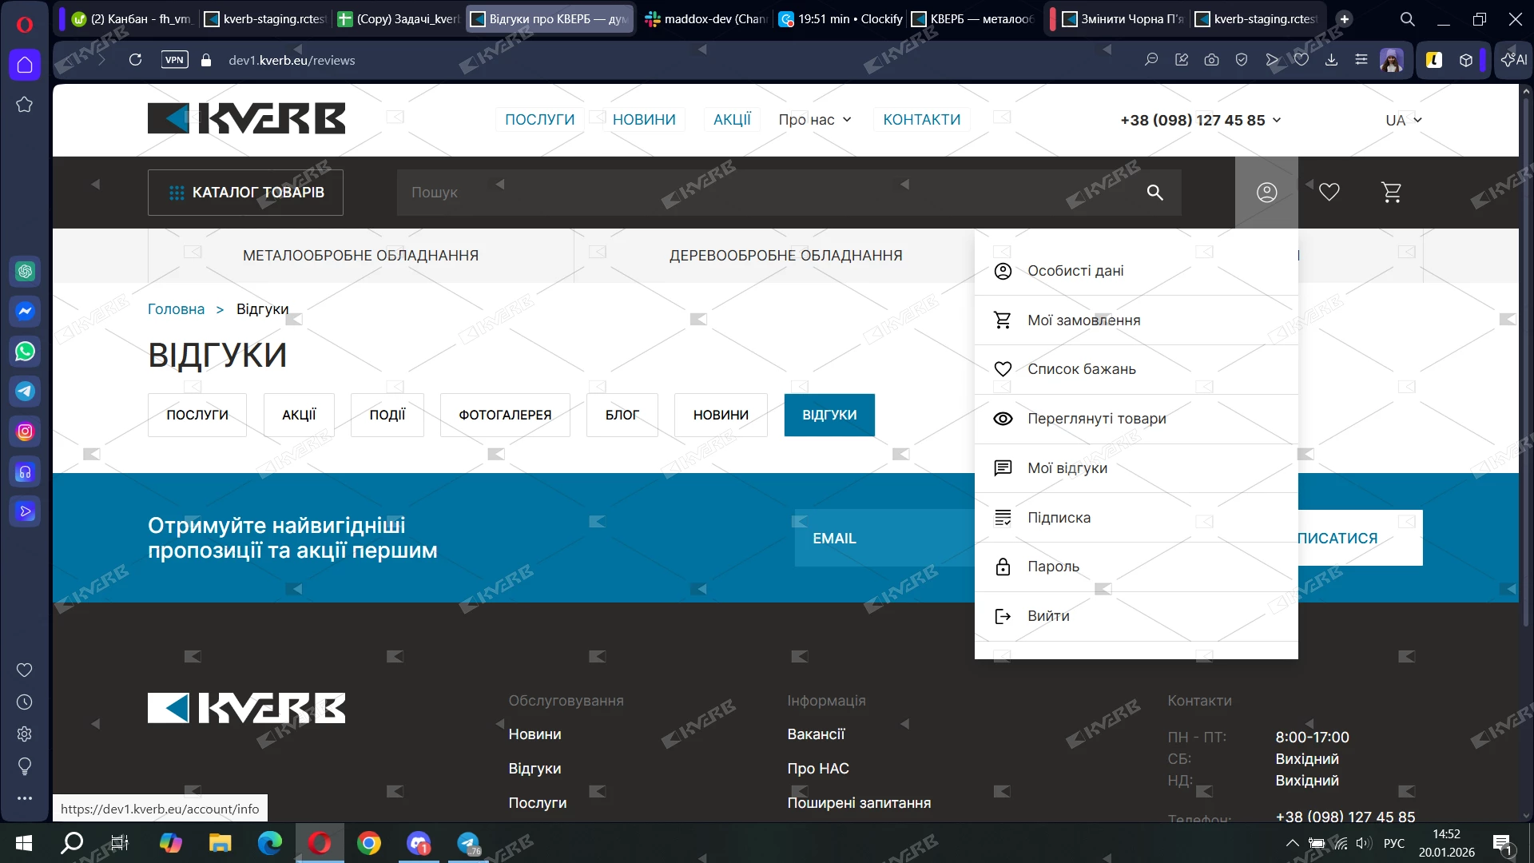This screenshot has width=1534, height=863.
Task: Open Instagram in the Opera sidebar
Action: click(x=25, y=431)
